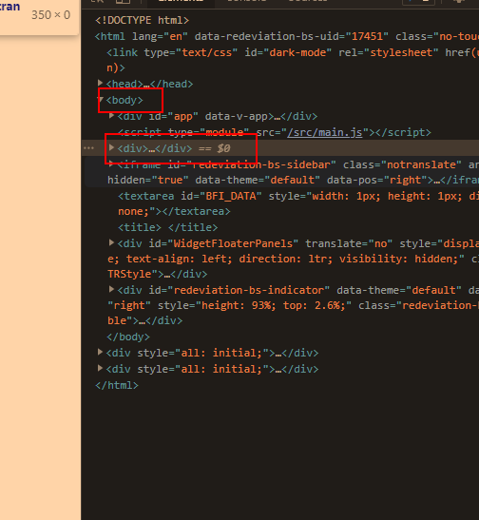
Task: Click the translate="no" attribute
Action: tap(349, 243)
